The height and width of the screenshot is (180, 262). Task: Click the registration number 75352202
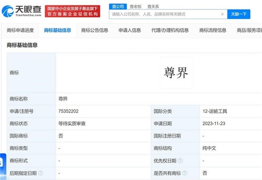click(68, 111)
